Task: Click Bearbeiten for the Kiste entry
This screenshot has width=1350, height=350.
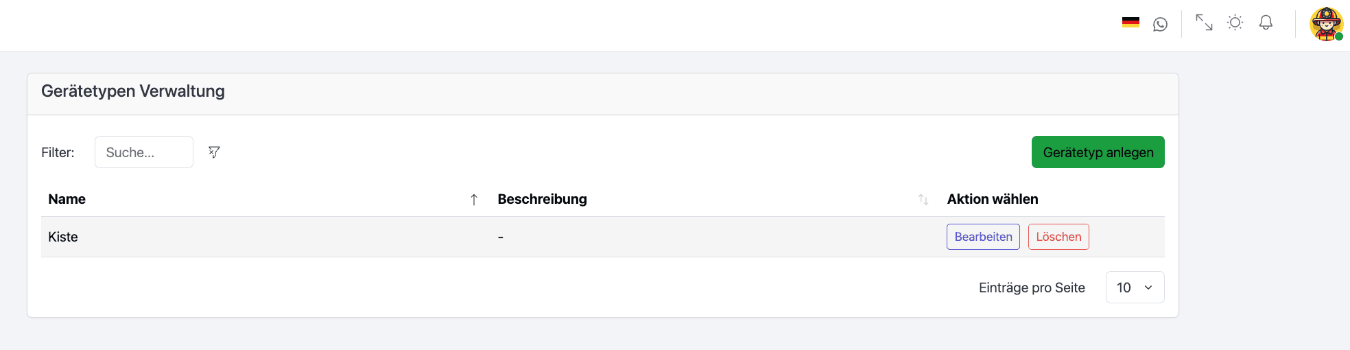Action: [x=983, y=237]
